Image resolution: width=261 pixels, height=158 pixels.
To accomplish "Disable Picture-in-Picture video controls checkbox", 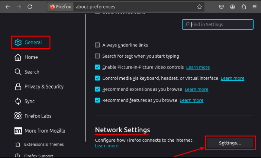I will click(98, 67).
